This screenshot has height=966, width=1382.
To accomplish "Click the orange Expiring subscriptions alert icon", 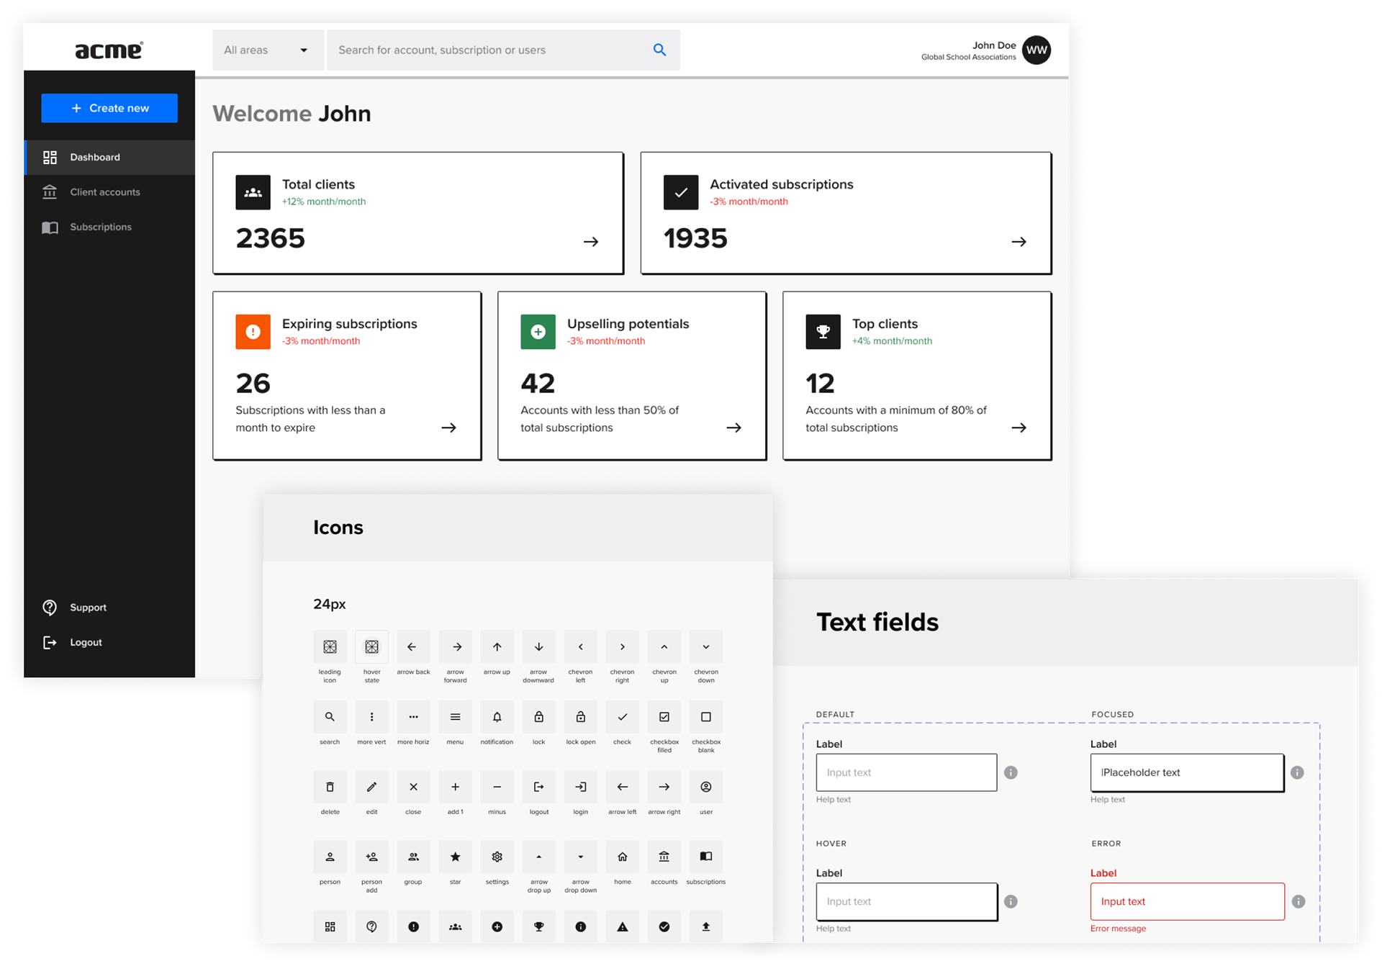I will 253,332.
